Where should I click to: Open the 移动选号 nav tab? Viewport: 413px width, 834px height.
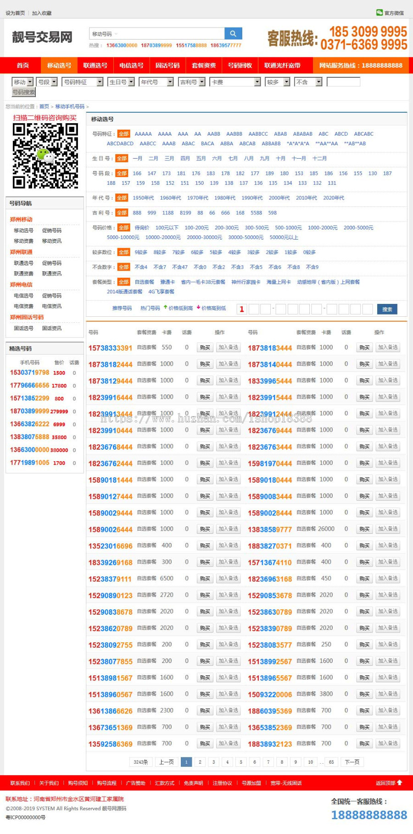59,65
